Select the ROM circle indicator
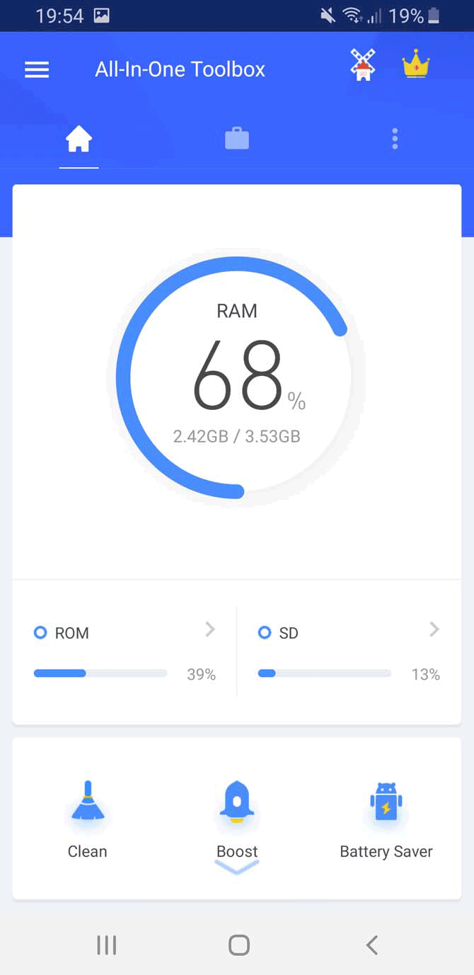Viewport: 474px width, 975px height. click(40, 632)
